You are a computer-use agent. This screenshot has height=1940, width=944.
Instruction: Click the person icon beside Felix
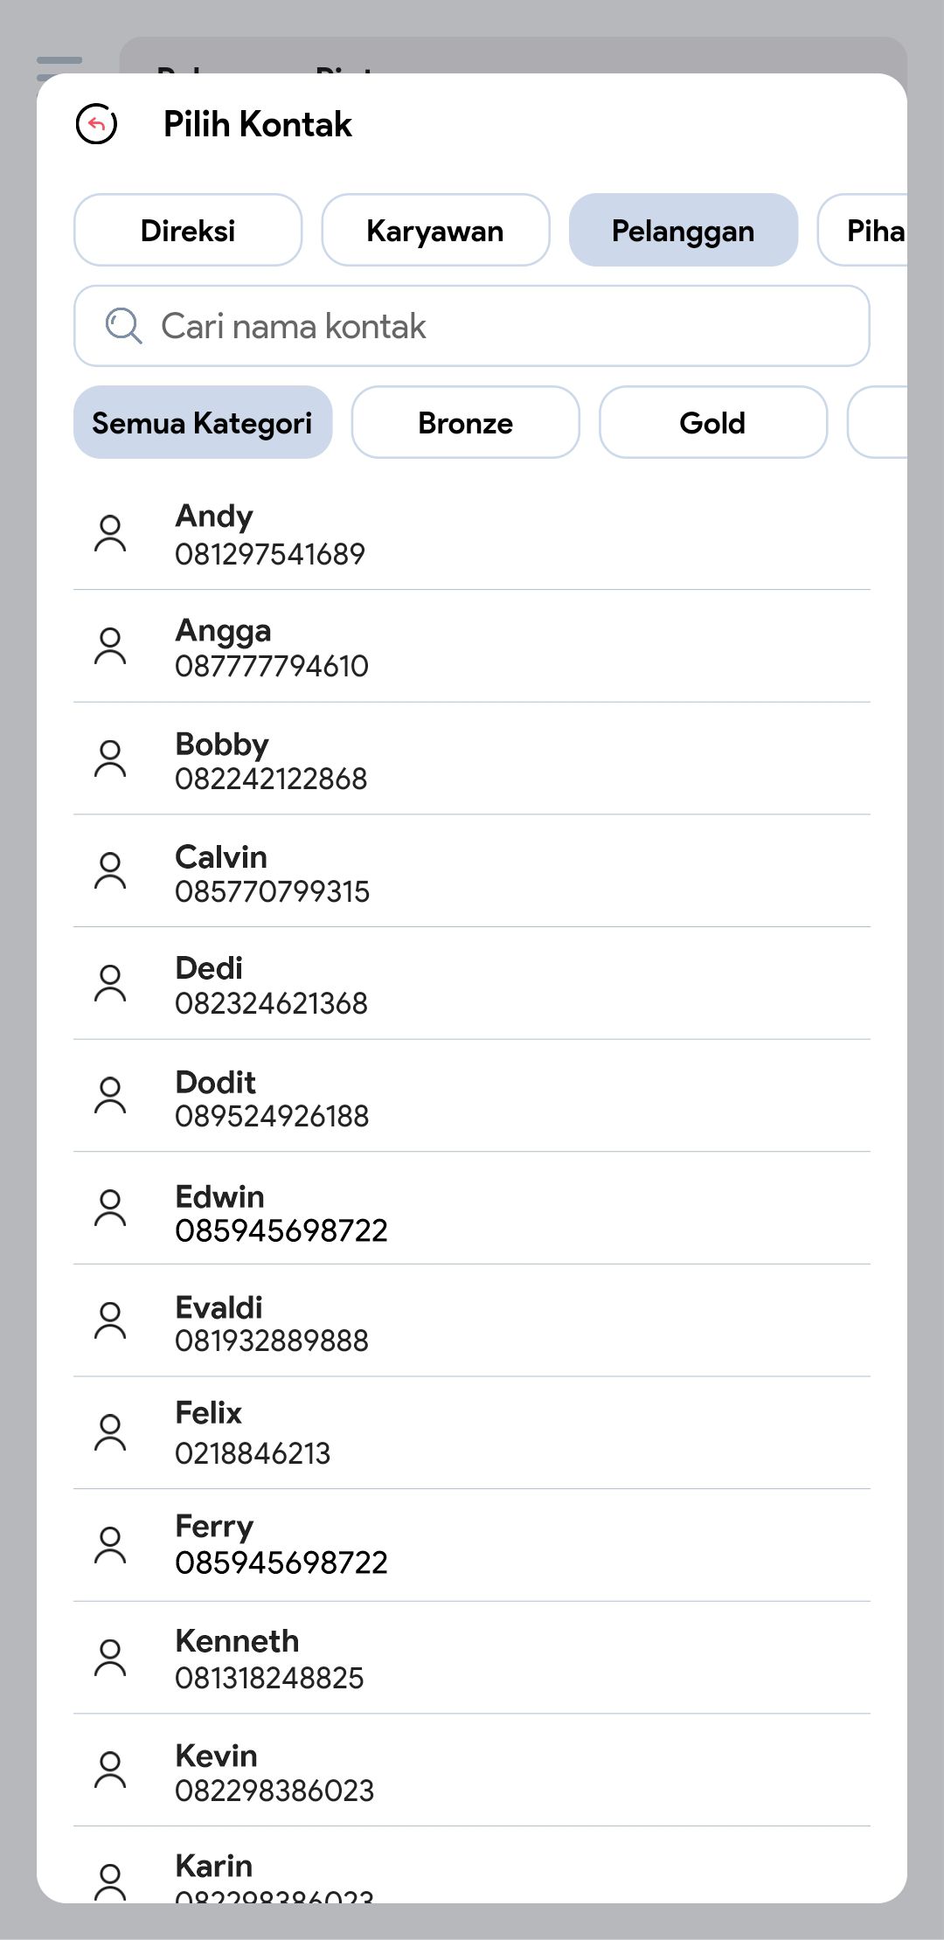(x=110, y=1432)
